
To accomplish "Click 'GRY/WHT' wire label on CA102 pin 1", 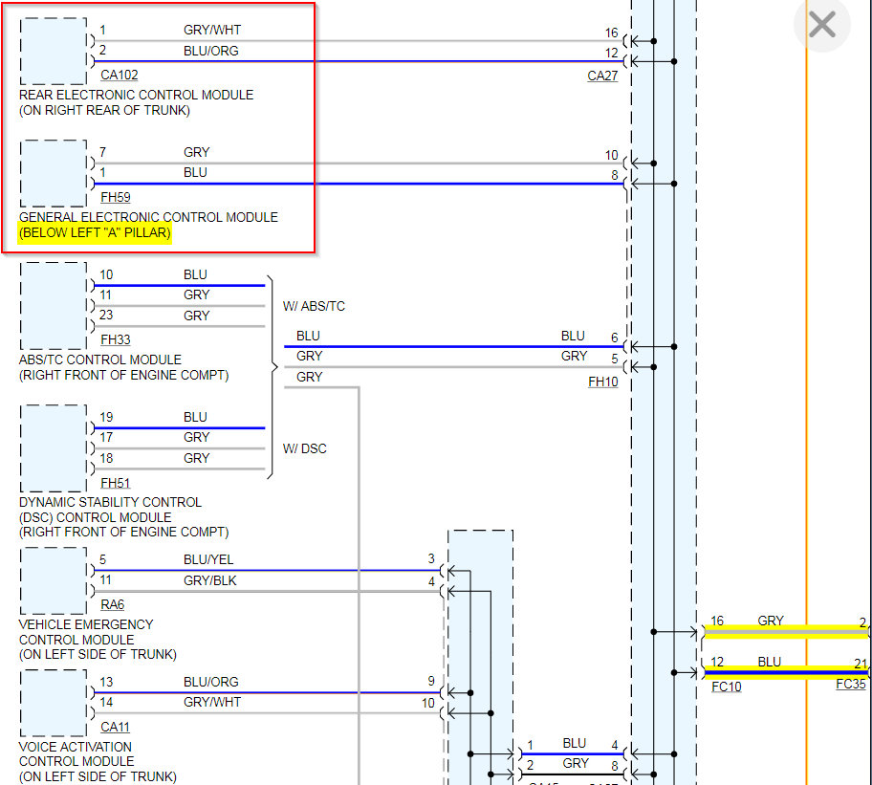I will (212, 30).
